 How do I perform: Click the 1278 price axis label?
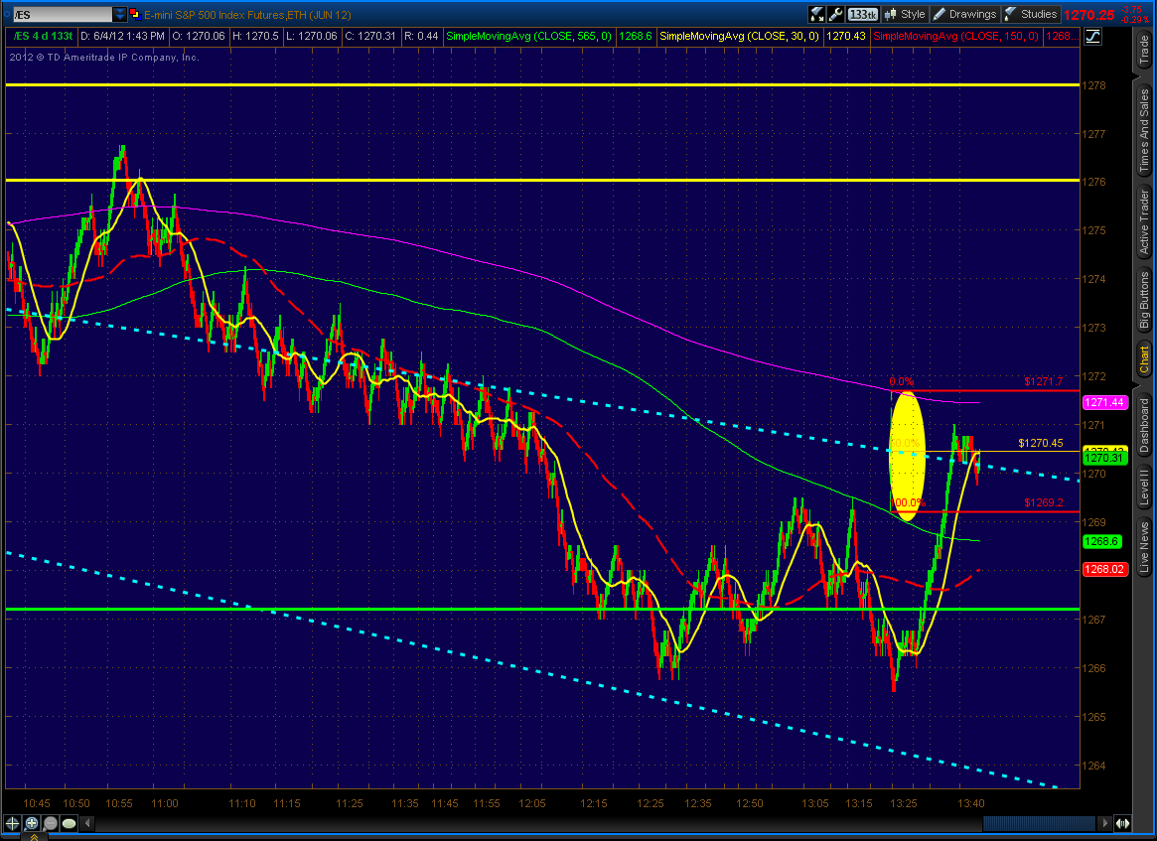click(x=1094, y=85)
